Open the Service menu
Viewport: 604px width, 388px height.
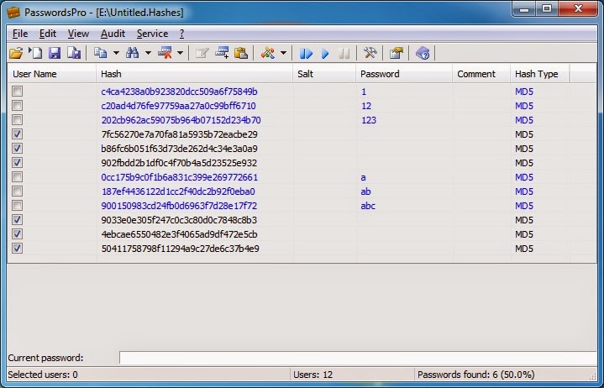pos(152,34)
